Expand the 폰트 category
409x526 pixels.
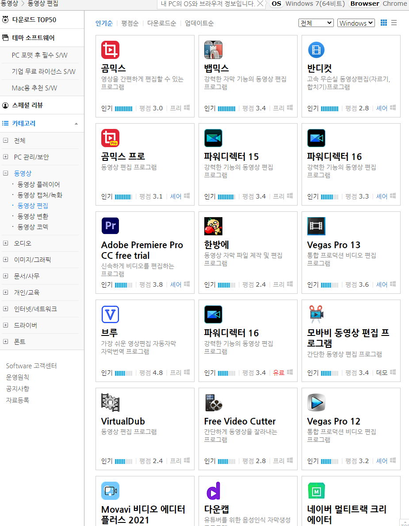[x=5, y=342]
